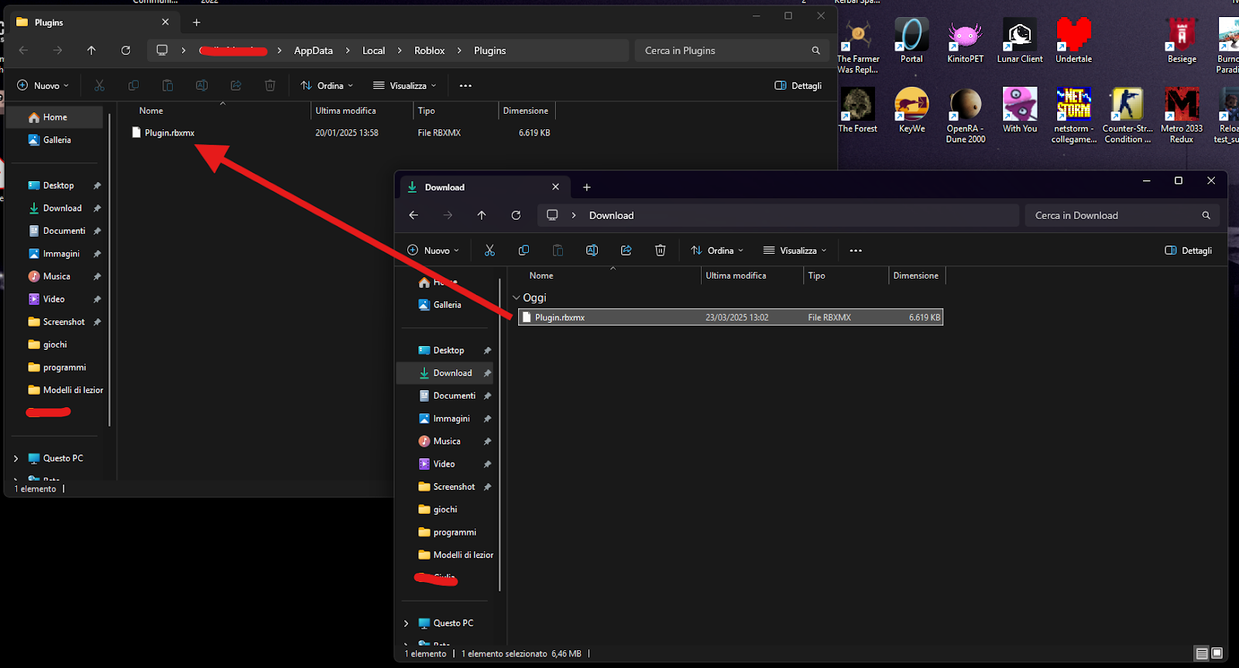
Task: Refresh the Download folder view
Action: tap(516, 215)
